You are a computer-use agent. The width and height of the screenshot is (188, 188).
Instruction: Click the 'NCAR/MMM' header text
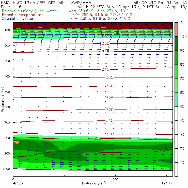[81, 3]
